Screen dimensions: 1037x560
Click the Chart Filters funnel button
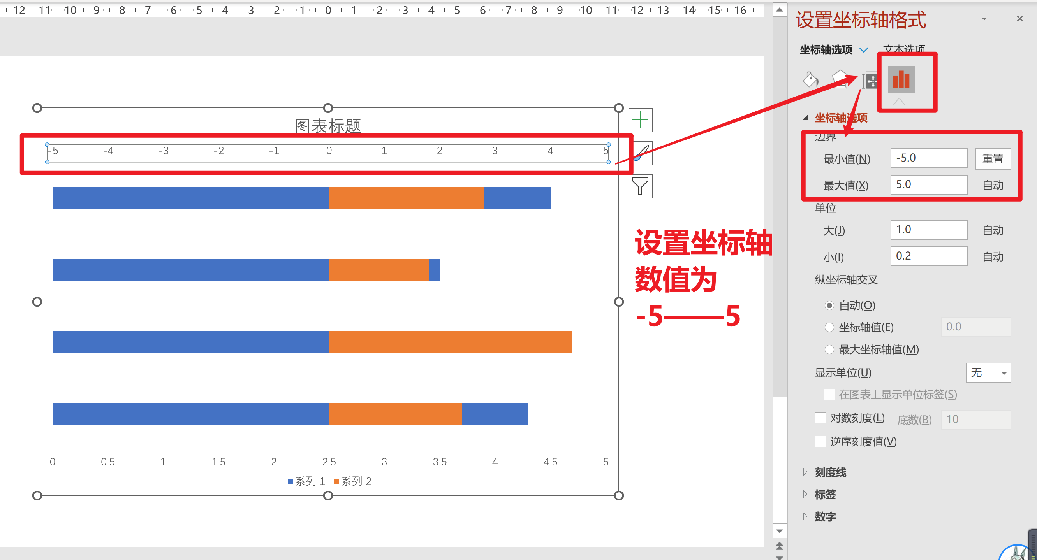click(640, 186)
